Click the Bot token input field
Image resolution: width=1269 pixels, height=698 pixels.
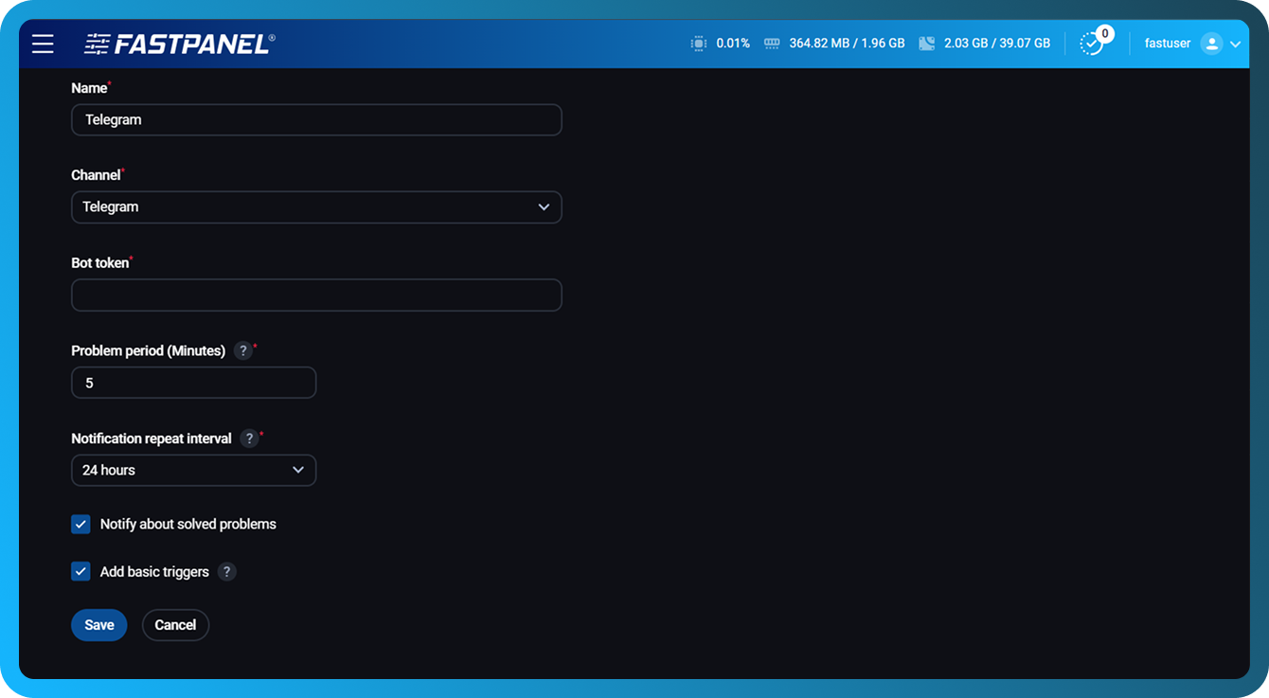pyautogui.click(x=316, y=295)
